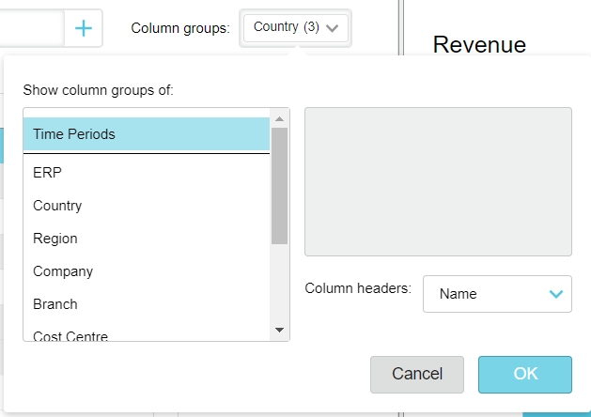Click the Revenue heading
The image size is (591, 417).
(x=479, y=45)
